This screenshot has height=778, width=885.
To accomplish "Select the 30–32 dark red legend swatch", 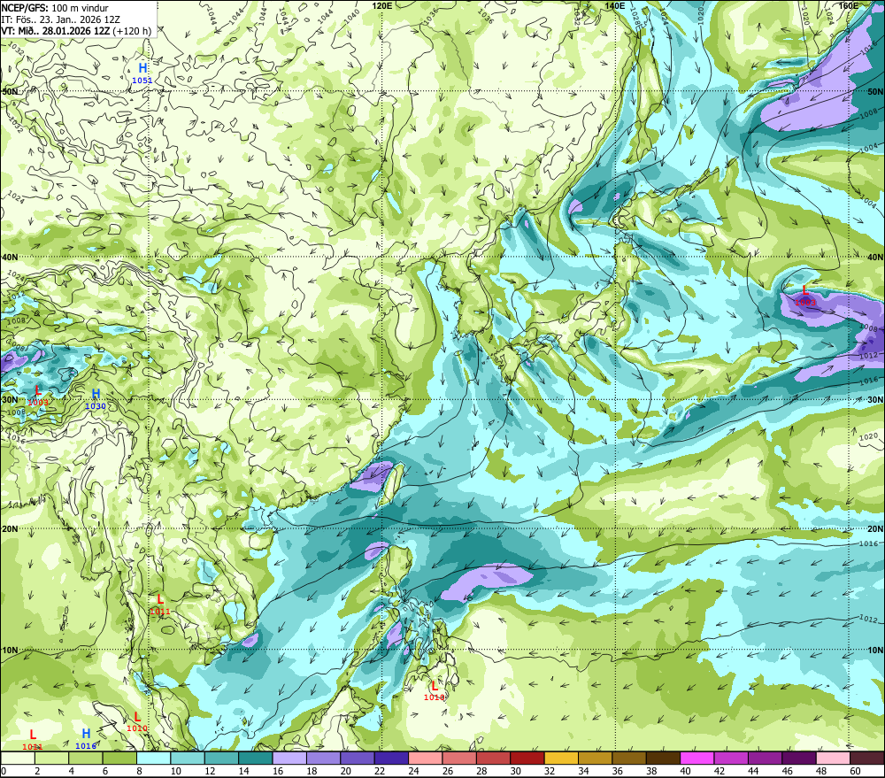I will click(x=527, y=759).
